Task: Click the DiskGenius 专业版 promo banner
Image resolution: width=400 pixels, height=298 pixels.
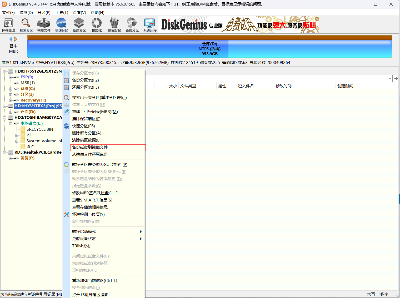Action: (239, 24)
